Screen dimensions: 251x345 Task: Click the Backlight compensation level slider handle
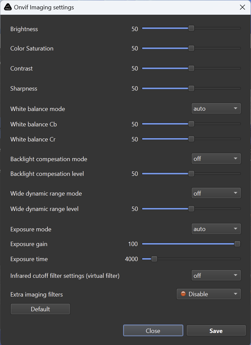[x=191, y=174]
